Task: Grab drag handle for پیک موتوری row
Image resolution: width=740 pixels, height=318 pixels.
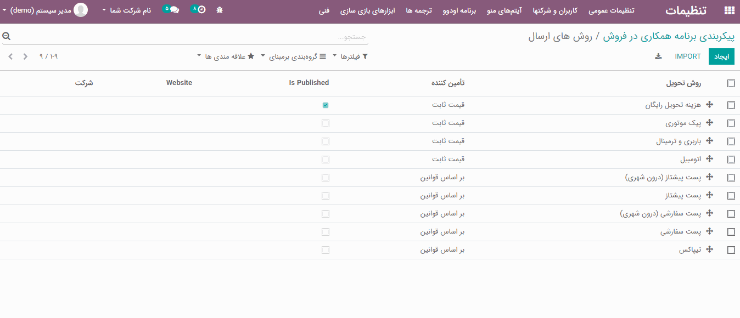Action: tap(709, 123)
